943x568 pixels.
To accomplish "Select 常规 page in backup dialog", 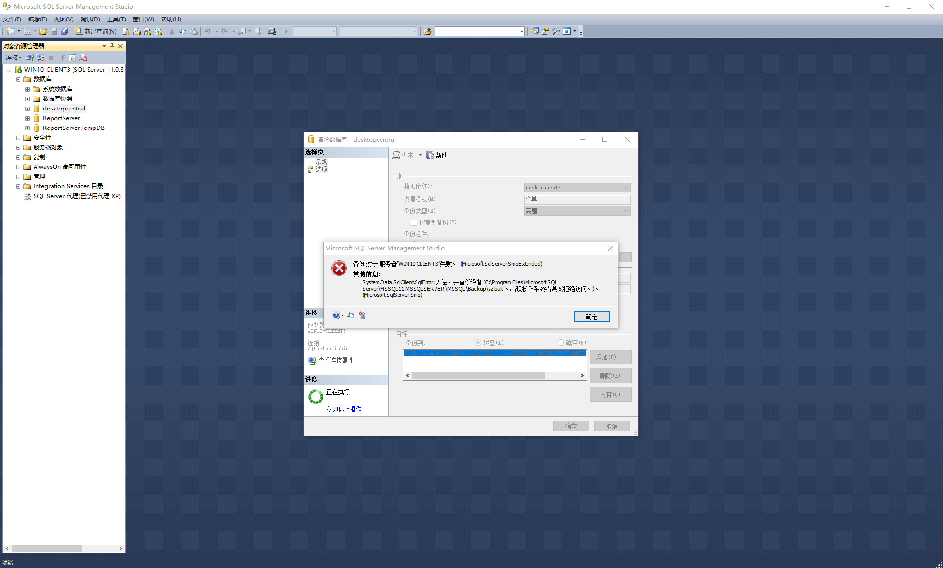I will (x=321, y=162).
